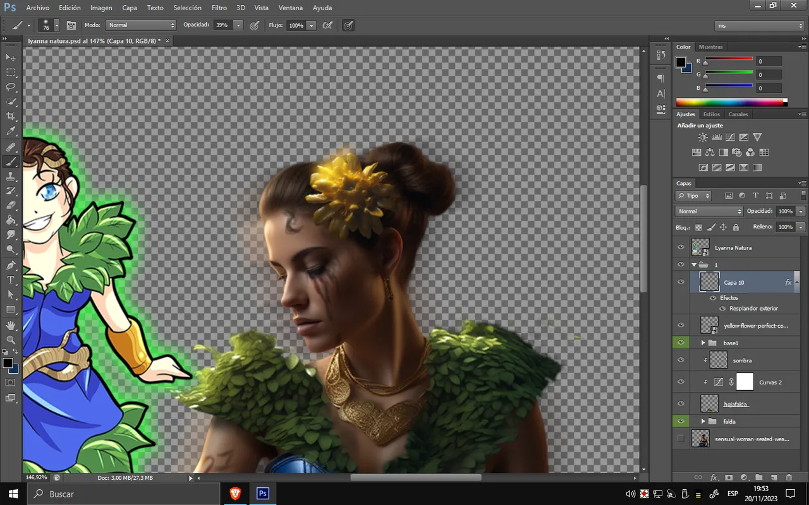Click the Windows taskbar search box
809x505 pixels.
click(124, 494)
